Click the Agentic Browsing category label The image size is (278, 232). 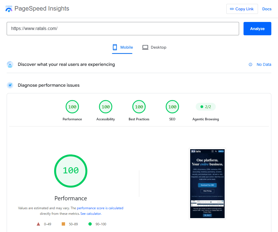[x=206, y=119]
